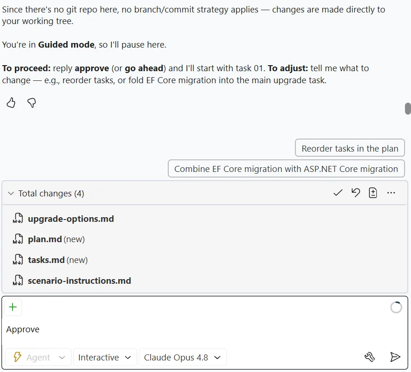
Task: Send the Approve message
Action: coord(395,357)
